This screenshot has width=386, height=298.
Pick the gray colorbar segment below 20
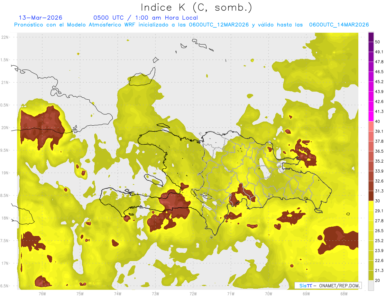371,285
